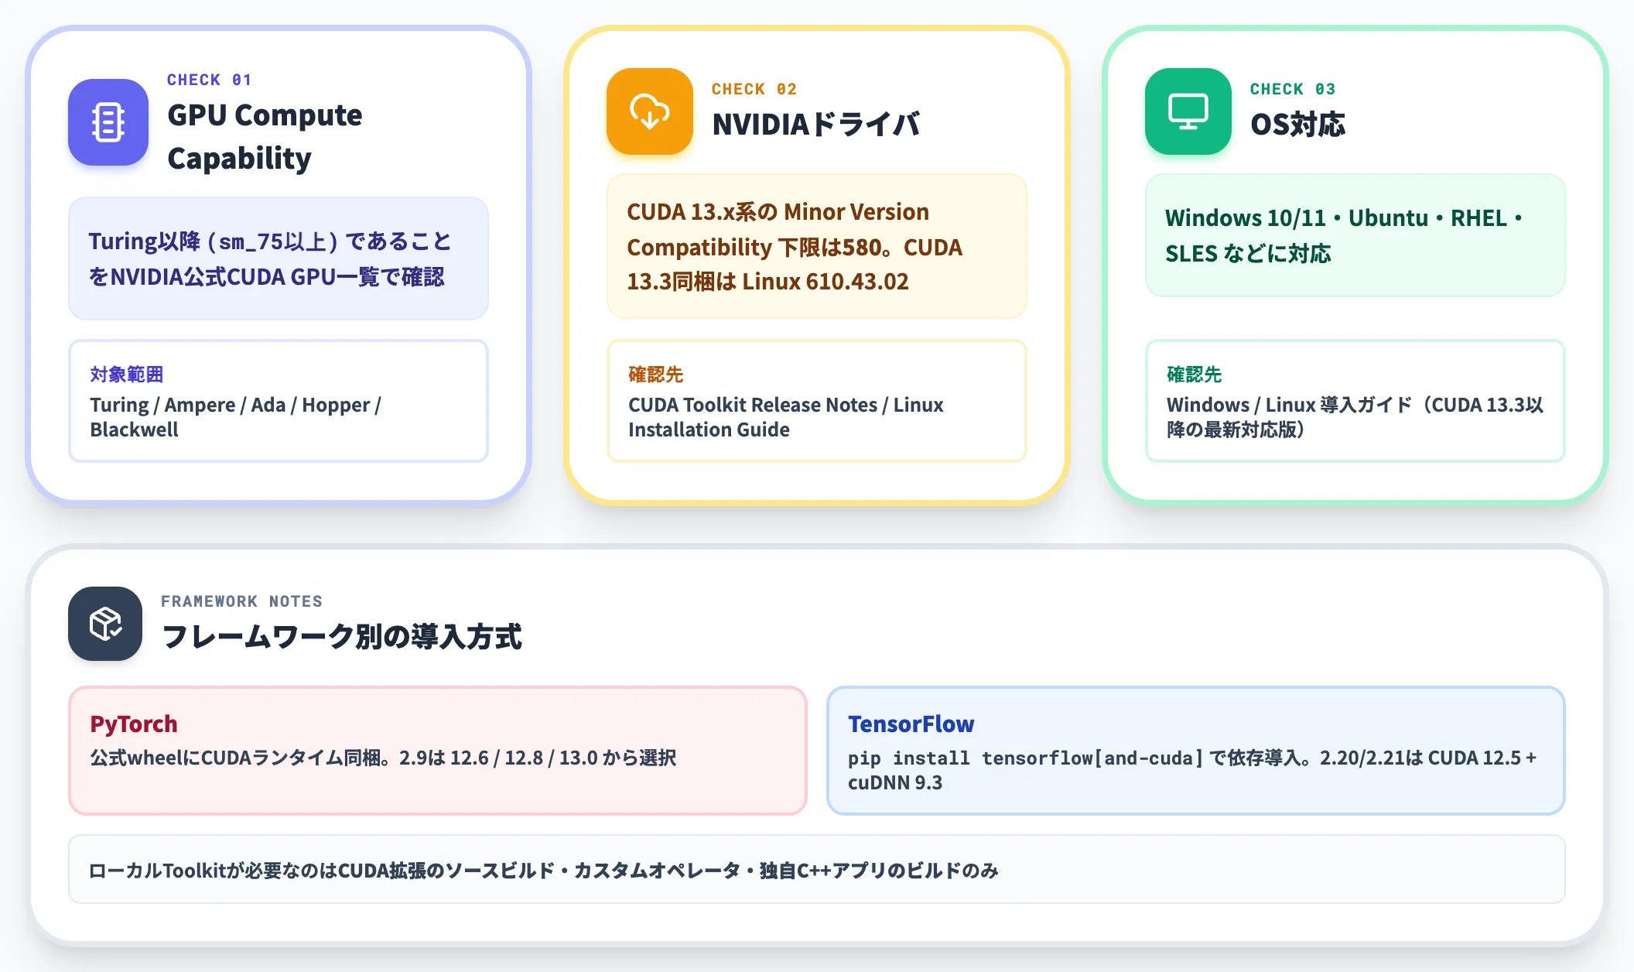Select the CHECK 02 label
This screenshot has height=972, width=1634.
pyautogui.click(x=754, y=89)
